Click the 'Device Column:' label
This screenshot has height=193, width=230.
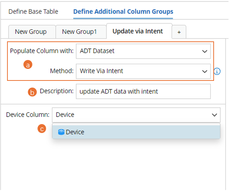tap(27, 114)
